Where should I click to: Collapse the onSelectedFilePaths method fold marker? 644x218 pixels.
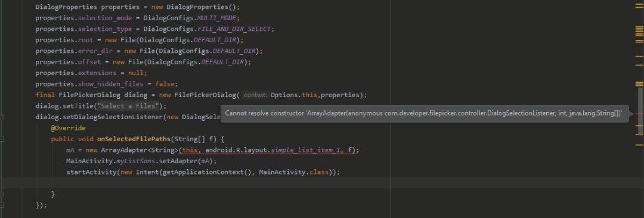[2, 139]
